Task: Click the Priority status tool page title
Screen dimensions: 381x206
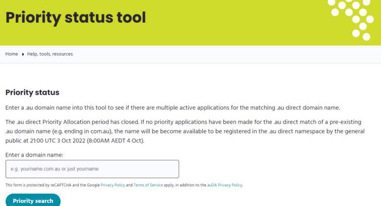Action: click(76, 18)
